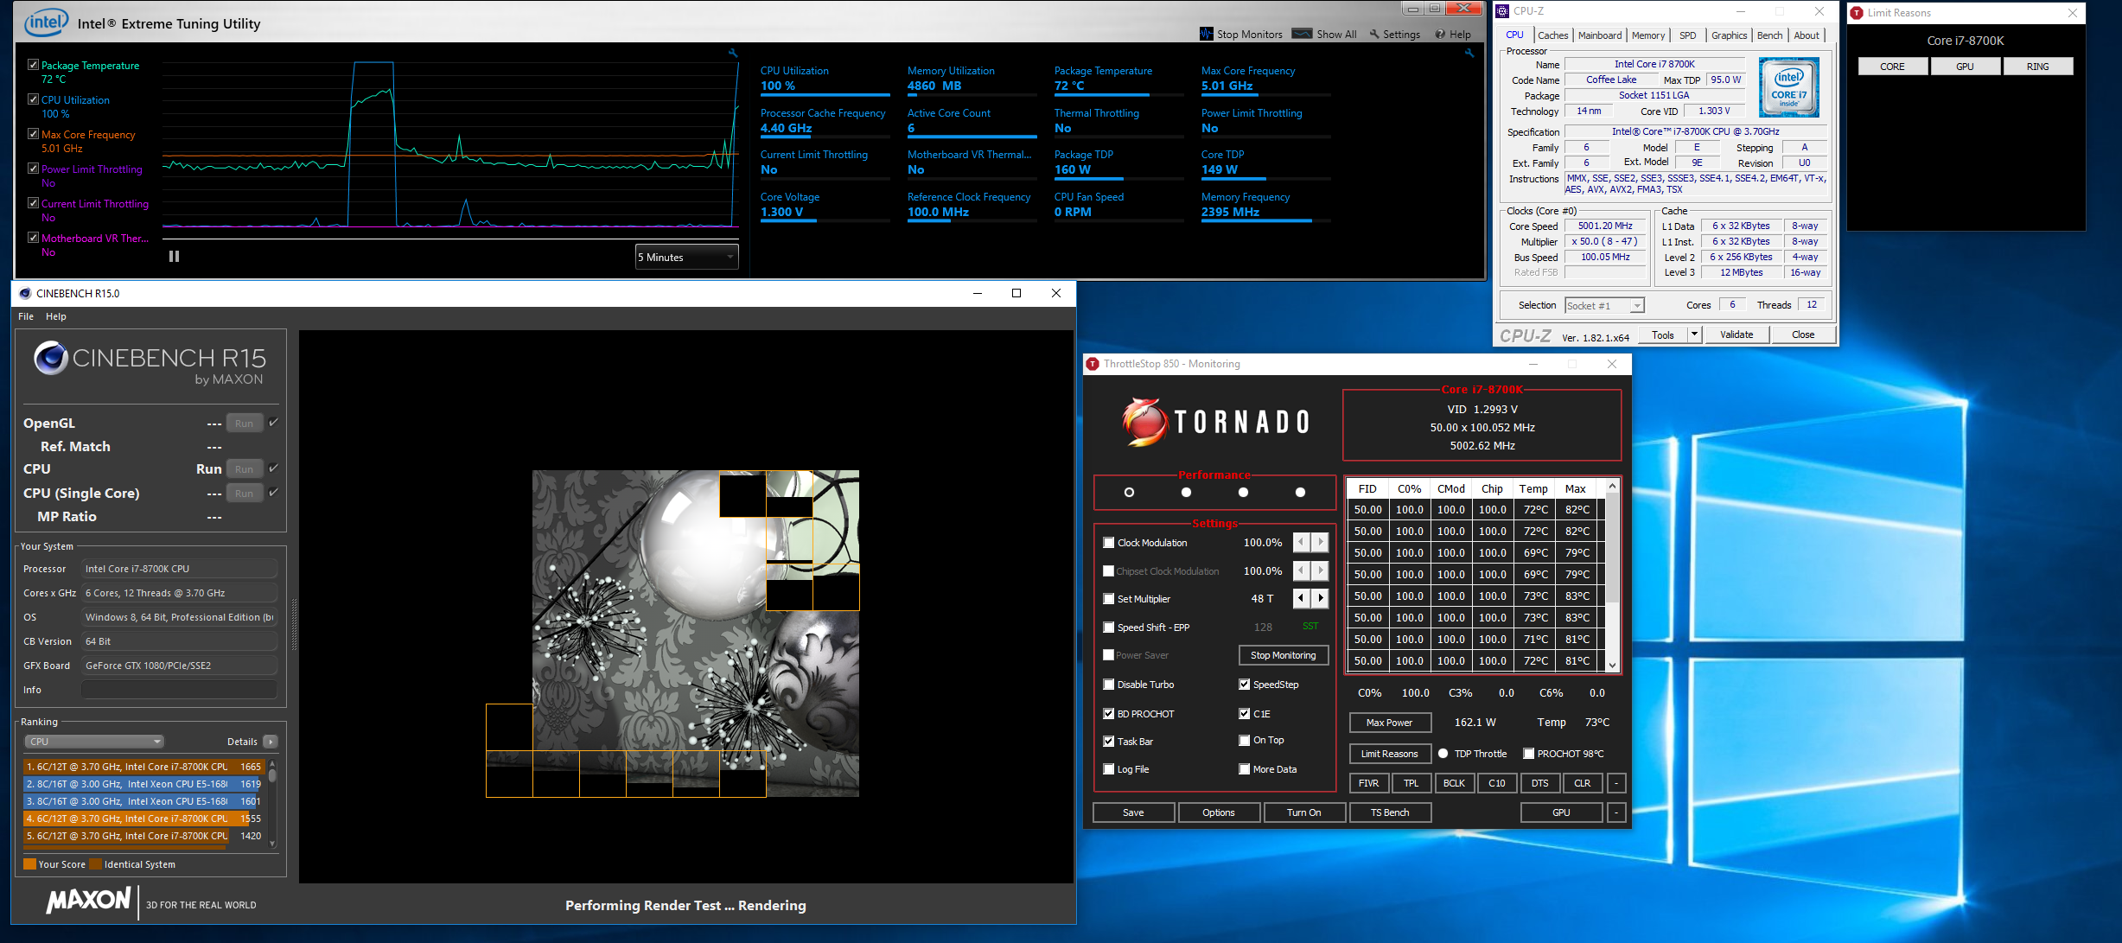Switch to the Graphics tab in CPU-Z

(1729, 35)
